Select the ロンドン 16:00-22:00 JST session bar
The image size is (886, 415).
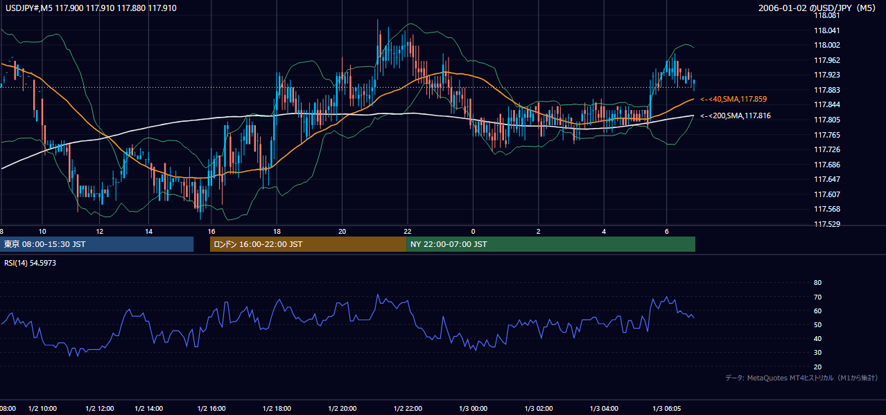pos(308,244)
